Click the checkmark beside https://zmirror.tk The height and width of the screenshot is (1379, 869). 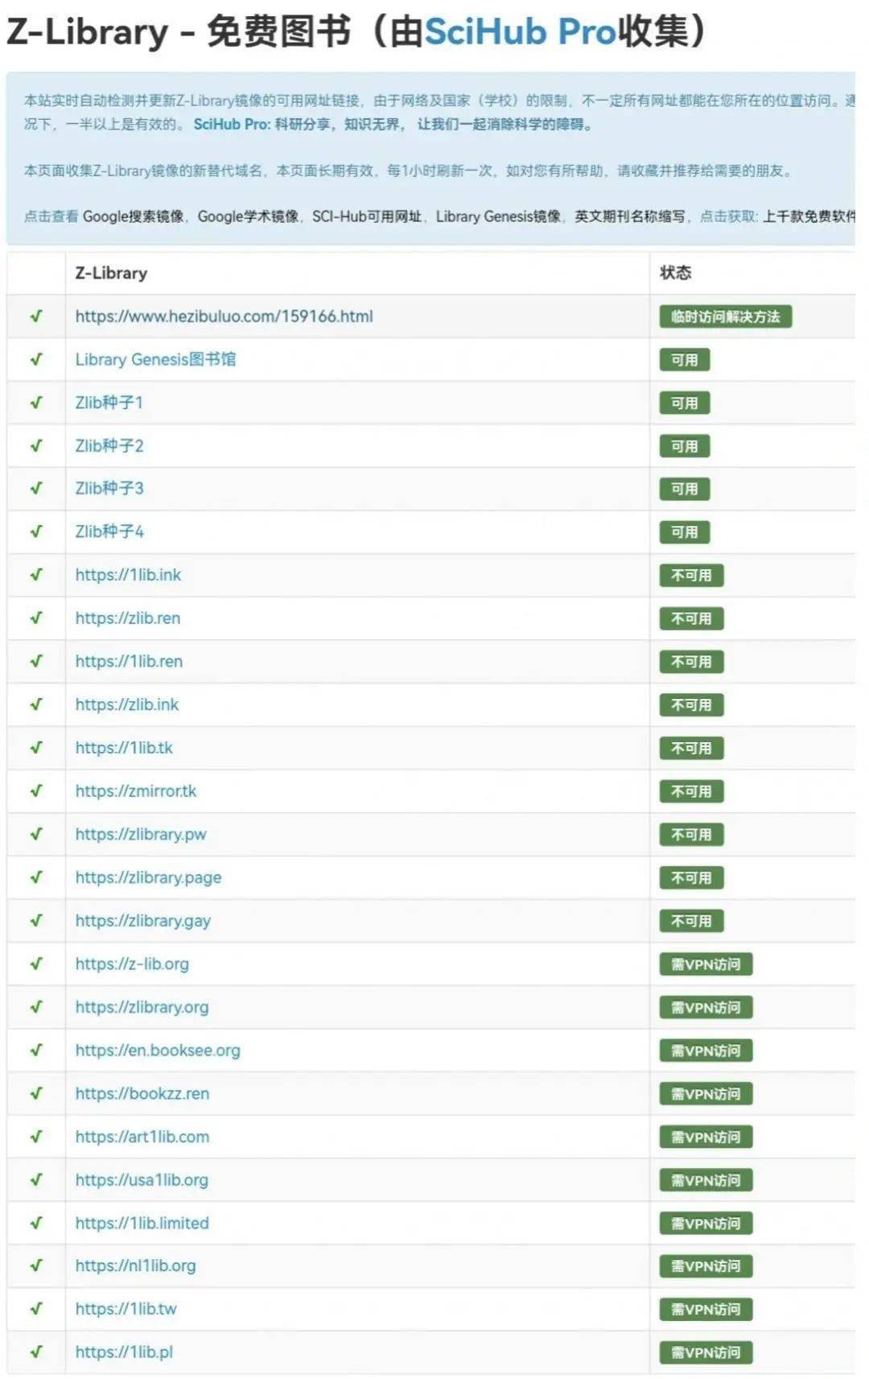[36, 791]
